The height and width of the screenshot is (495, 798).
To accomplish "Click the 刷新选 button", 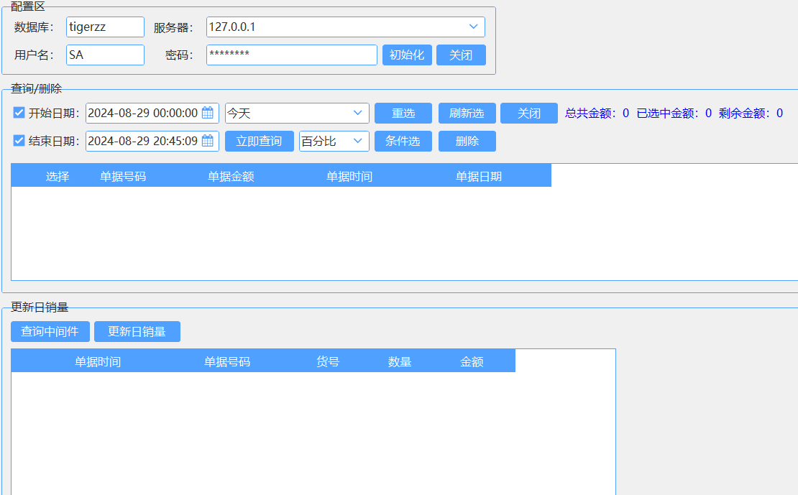I will (467, 114).
